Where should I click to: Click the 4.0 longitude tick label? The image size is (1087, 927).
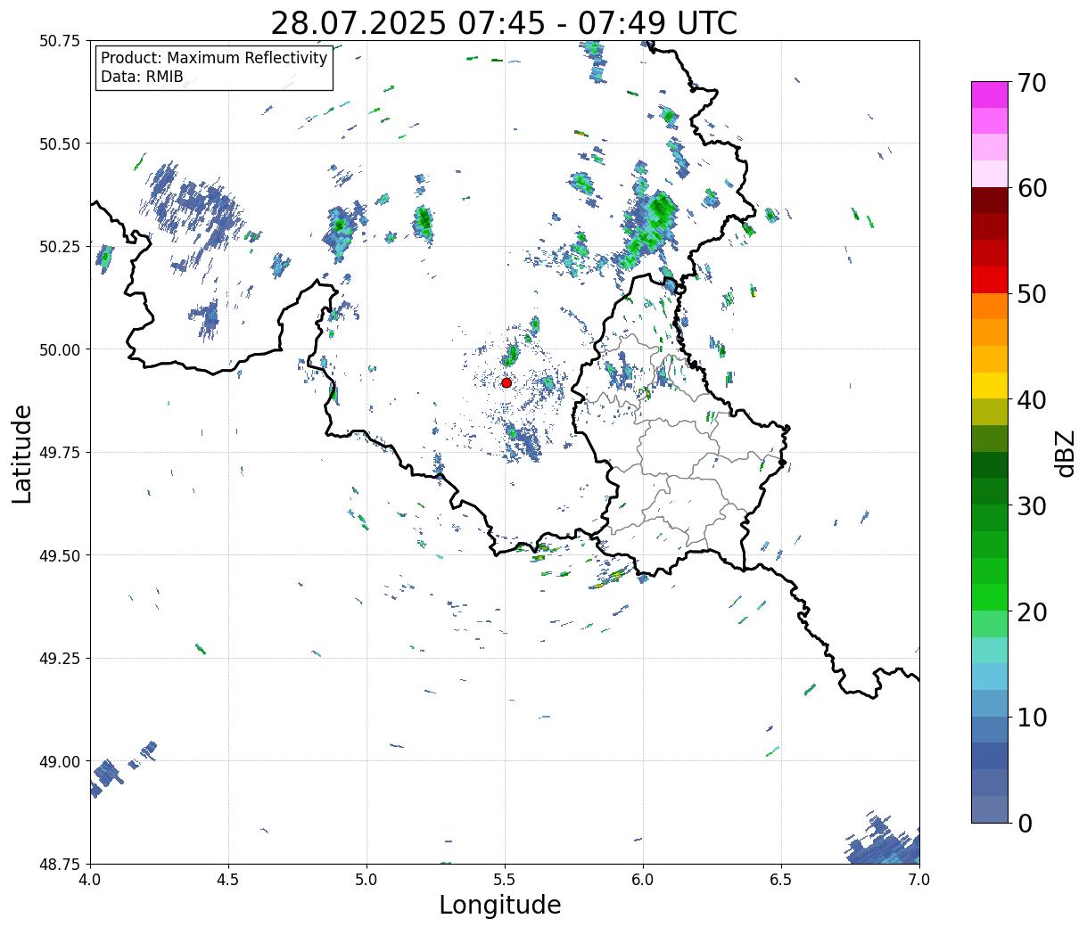coord(90,880)
